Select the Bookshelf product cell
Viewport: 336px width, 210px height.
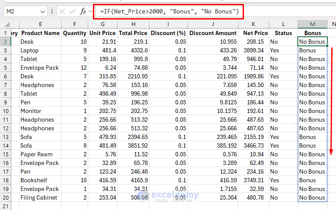(40, 180)
